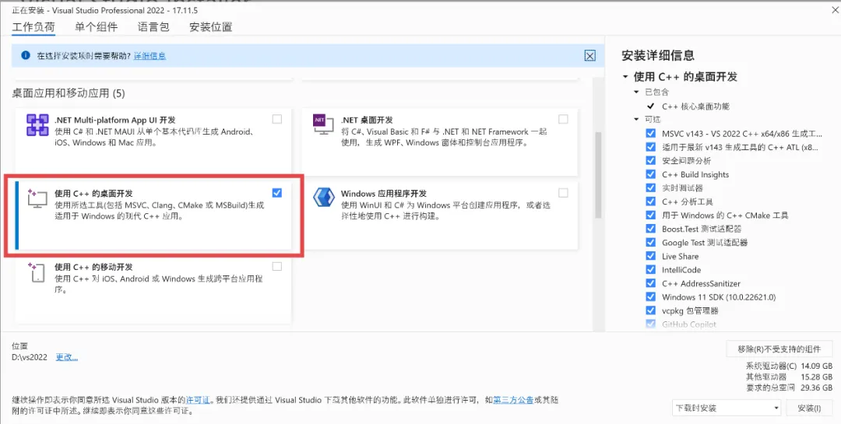Open the 第三方公告 link
Screen dimensions: 841x424
click(512, 400)
